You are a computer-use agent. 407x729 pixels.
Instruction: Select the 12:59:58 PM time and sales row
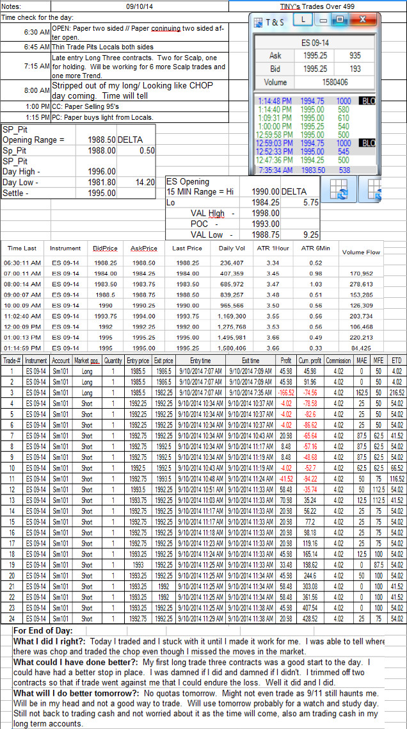[x=316, y=135]
